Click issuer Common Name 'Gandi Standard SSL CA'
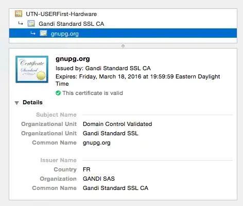Viewport: 243px width, 206px height. pyautogui.click(x=115, y=188)
